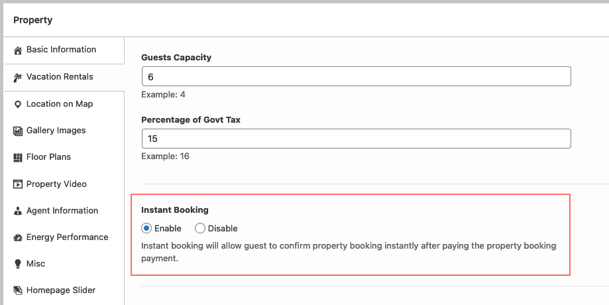
Task: Click the Homepage Slider images icon
Action: [17, 290]
